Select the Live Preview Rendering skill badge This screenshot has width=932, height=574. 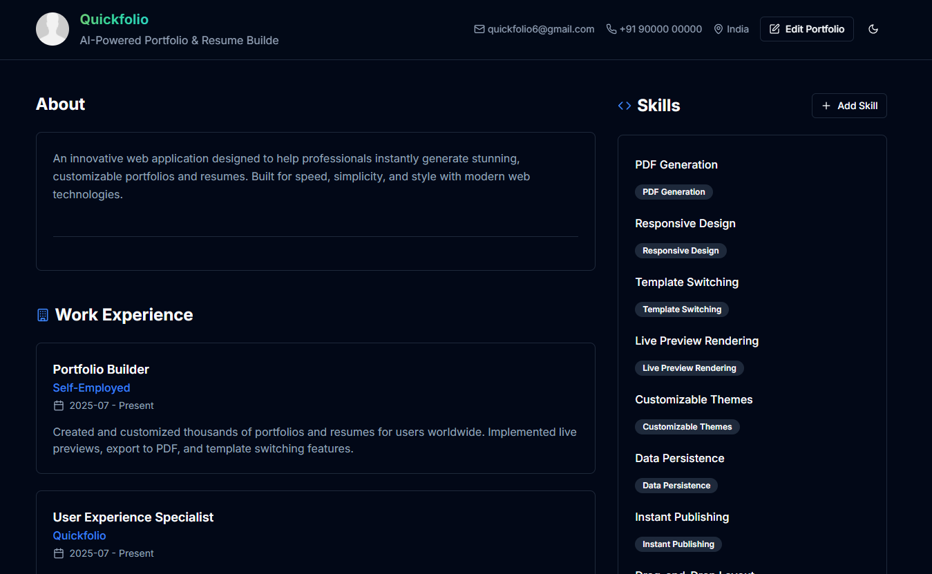[x=689, y=368]
